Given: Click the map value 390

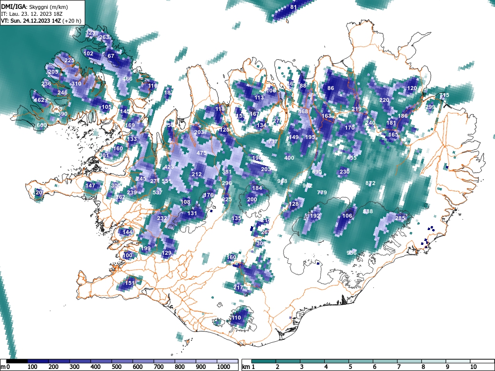Looking at the screenshot, I should pyautogui.click(x=63, y=114).
